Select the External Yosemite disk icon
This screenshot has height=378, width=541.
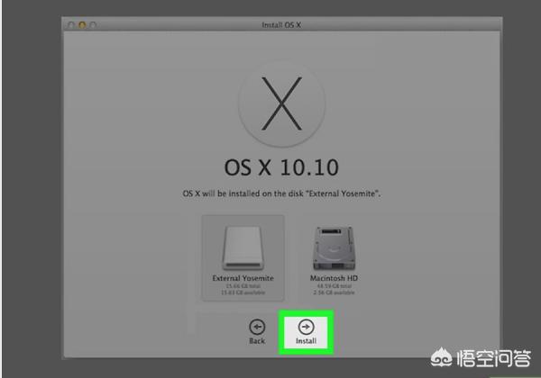pos(243,247)
